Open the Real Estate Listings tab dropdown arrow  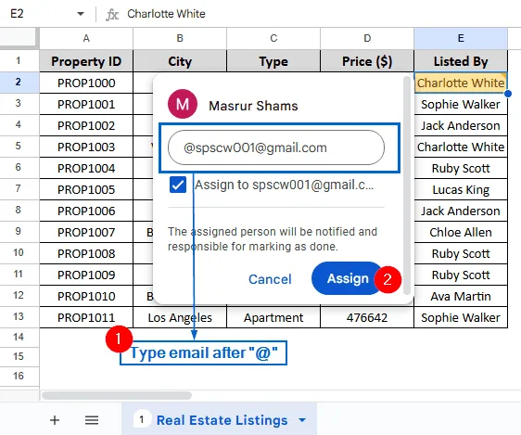tap(302, 420)
